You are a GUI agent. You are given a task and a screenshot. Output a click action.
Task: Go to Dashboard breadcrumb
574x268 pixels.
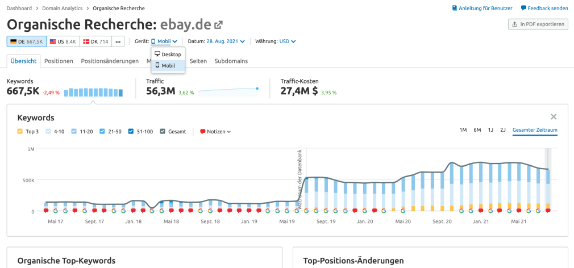(x=19, y=8)
